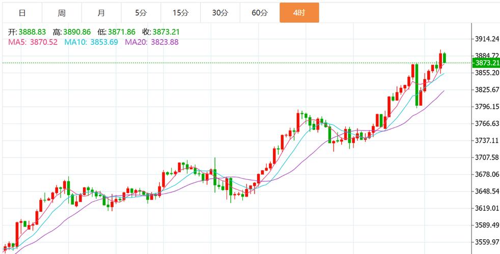The height and width of the screenshot is (254, 500).
Task: Open the 月 monthly chart tab
Action: [x=101, y=13]
